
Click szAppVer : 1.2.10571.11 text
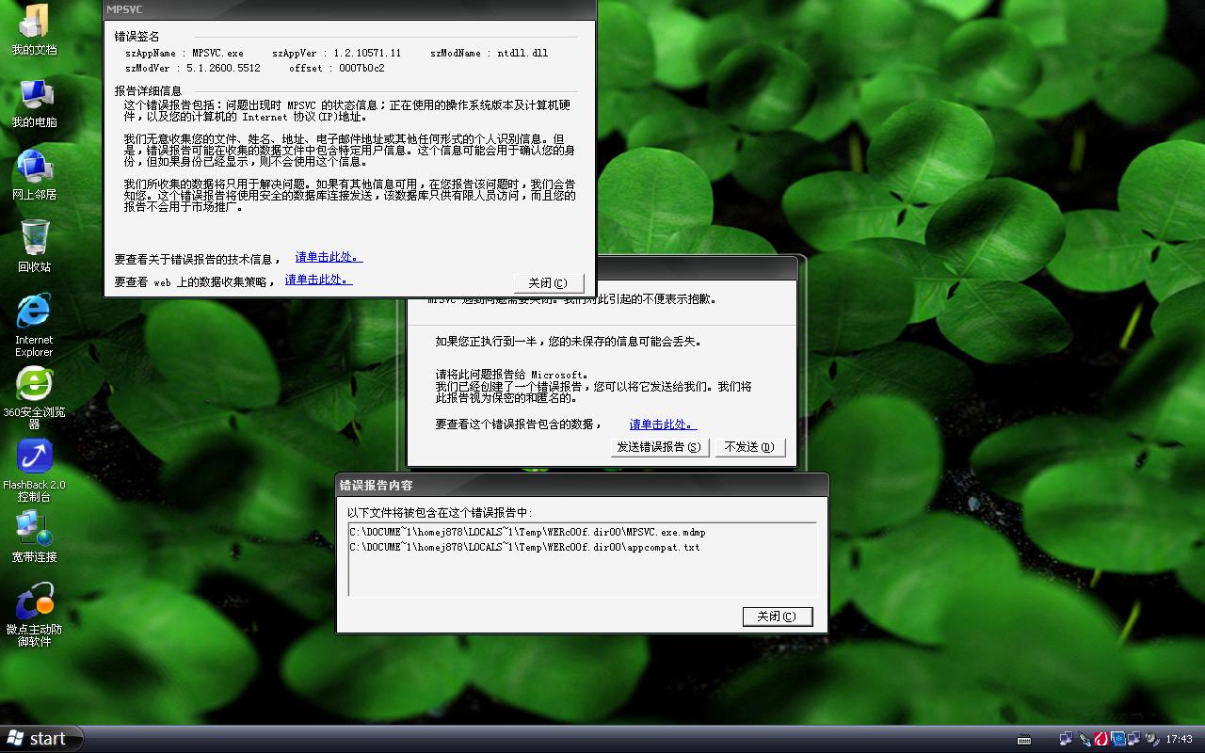point(337,54)
